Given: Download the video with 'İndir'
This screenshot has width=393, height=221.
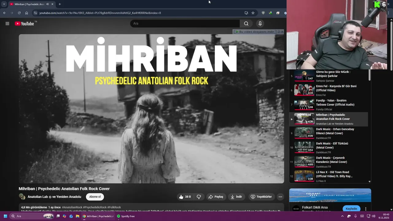Looking at the screenshot, I should tap(236, 197).
